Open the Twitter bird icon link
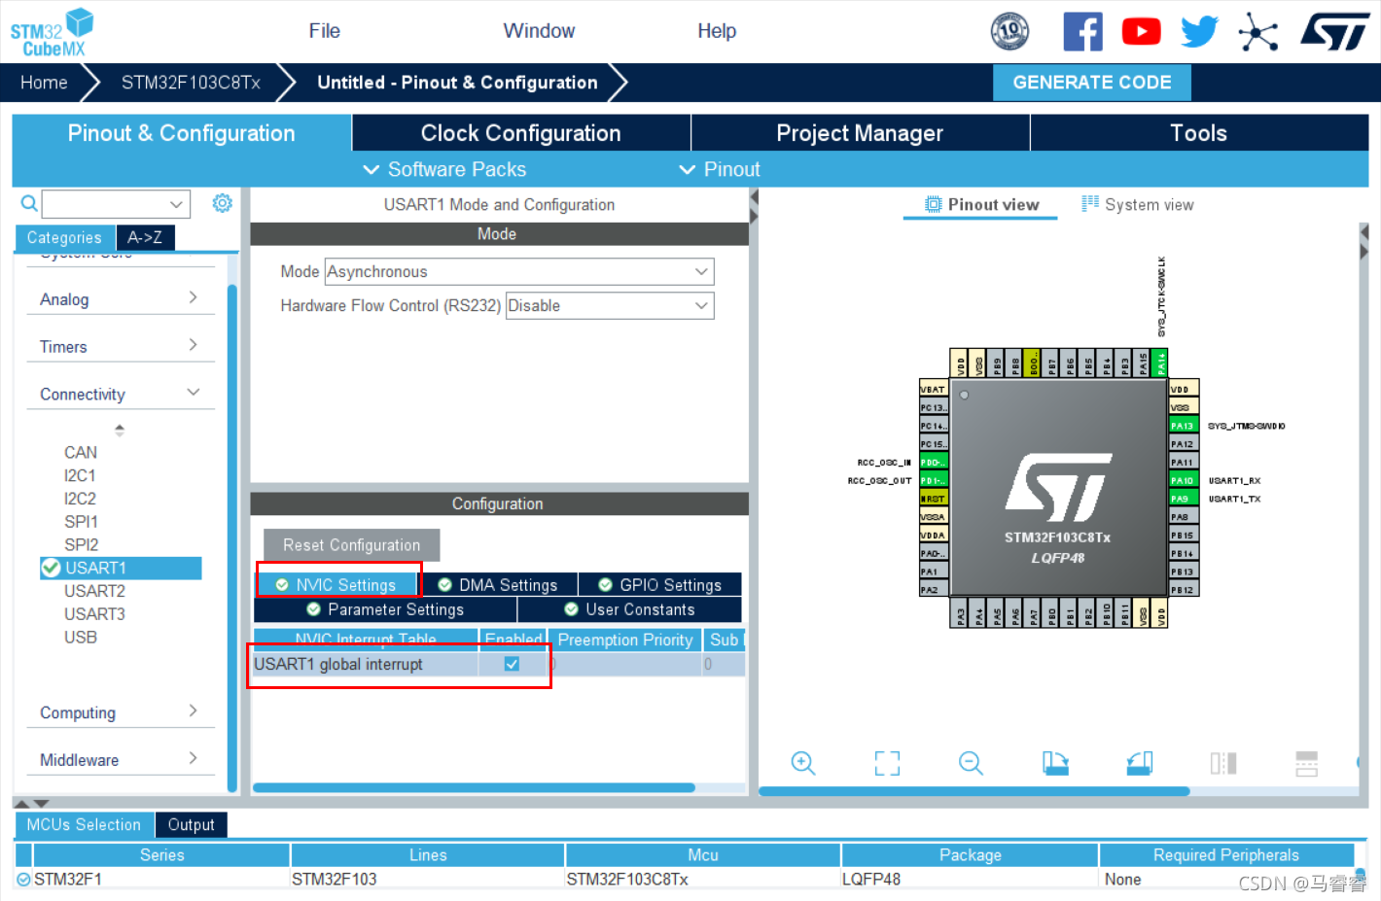The width and height of the screenshot is (1381, 901). [x=1199, y=31]
